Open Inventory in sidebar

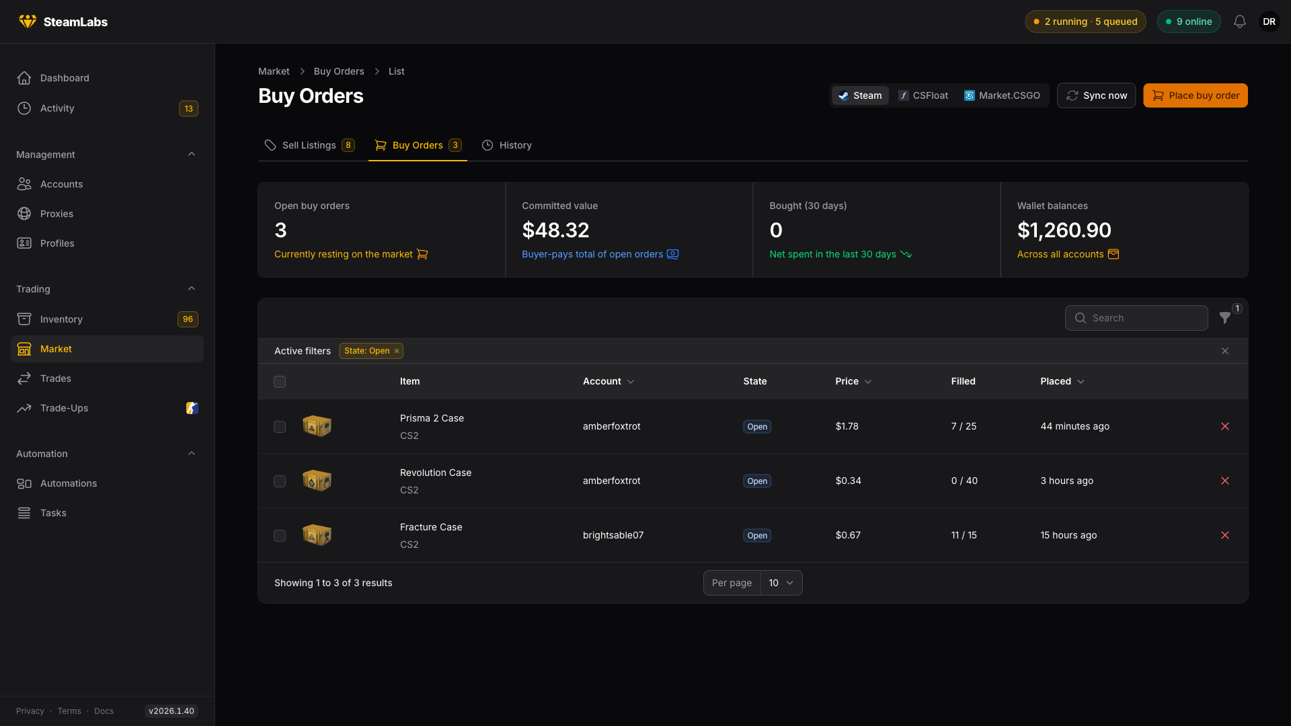point(107,319)
